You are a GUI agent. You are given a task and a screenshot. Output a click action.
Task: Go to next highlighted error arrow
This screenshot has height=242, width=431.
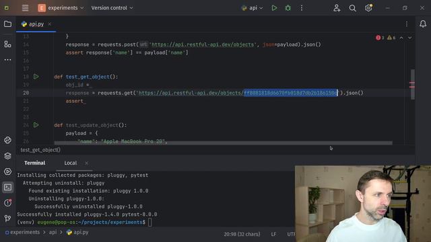[410, 38]
